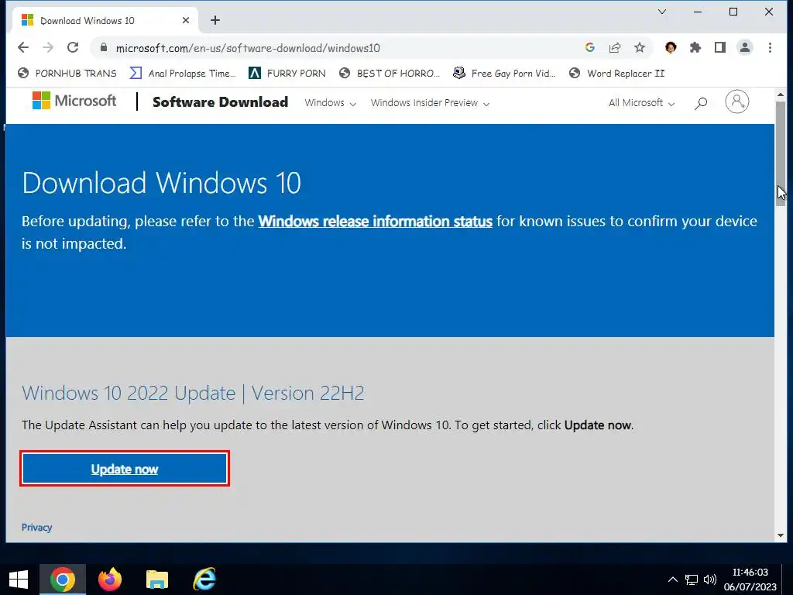Open the network status tray icon

pyautogui.click(x=692, y=580)
